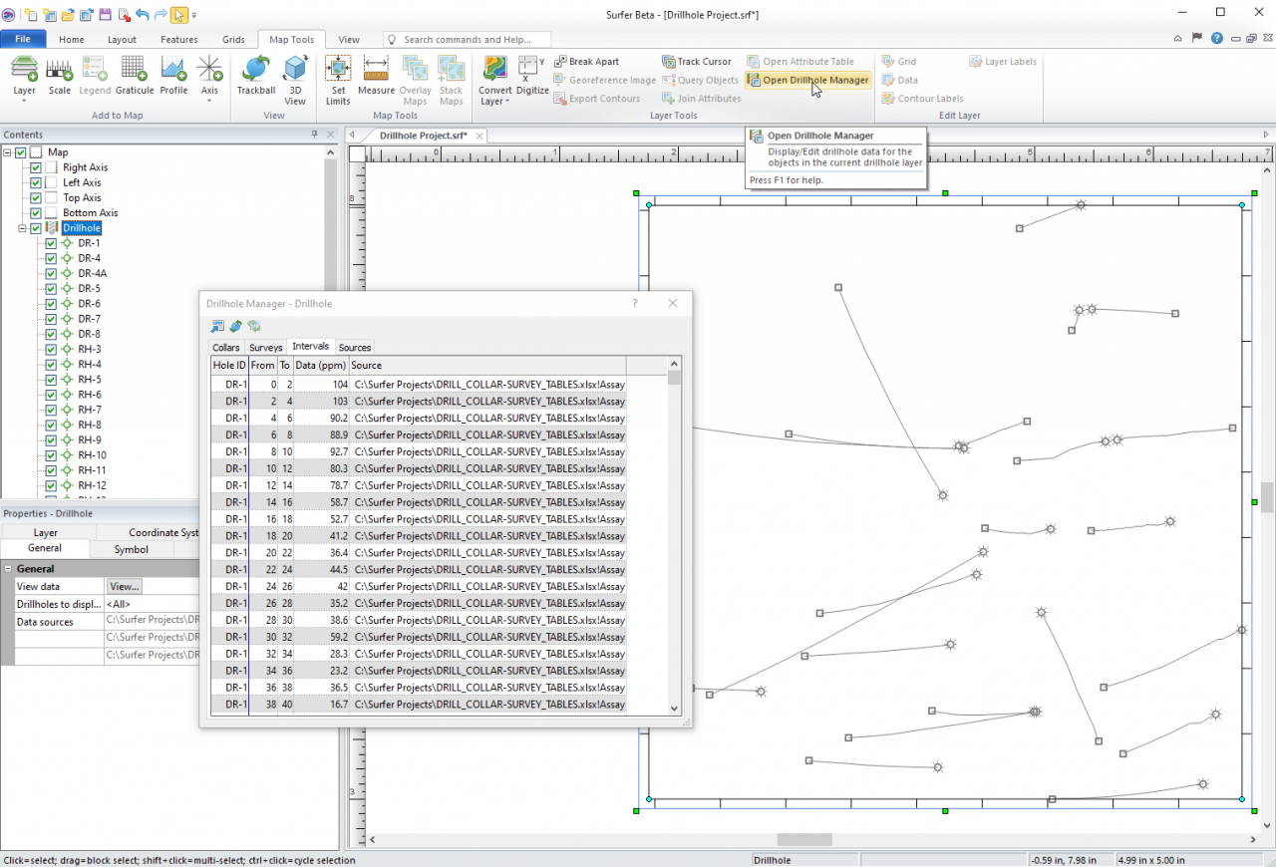
Task: Click the Digitize tool
Action: coord(532,76)
